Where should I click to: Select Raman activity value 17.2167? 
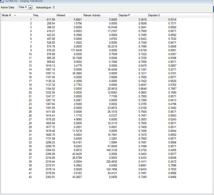(112, 31)
